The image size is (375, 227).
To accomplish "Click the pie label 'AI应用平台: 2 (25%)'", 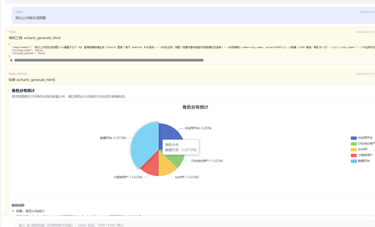I will click(x=198, y=128).
